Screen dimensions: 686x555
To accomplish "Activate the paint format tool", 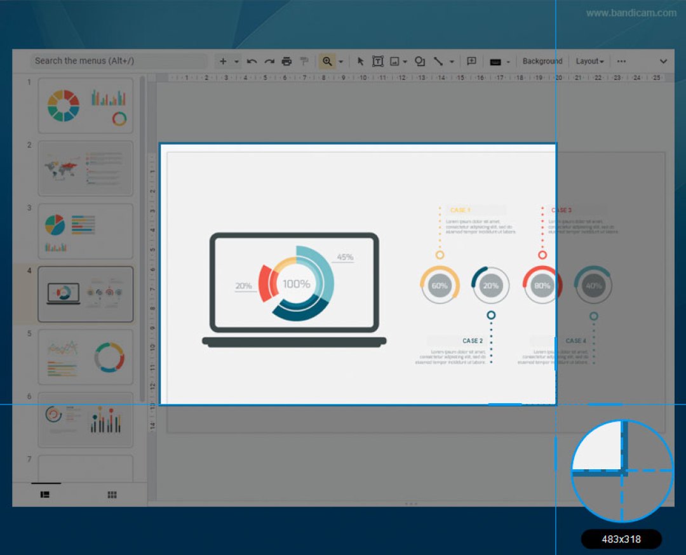I will (304, 61).
